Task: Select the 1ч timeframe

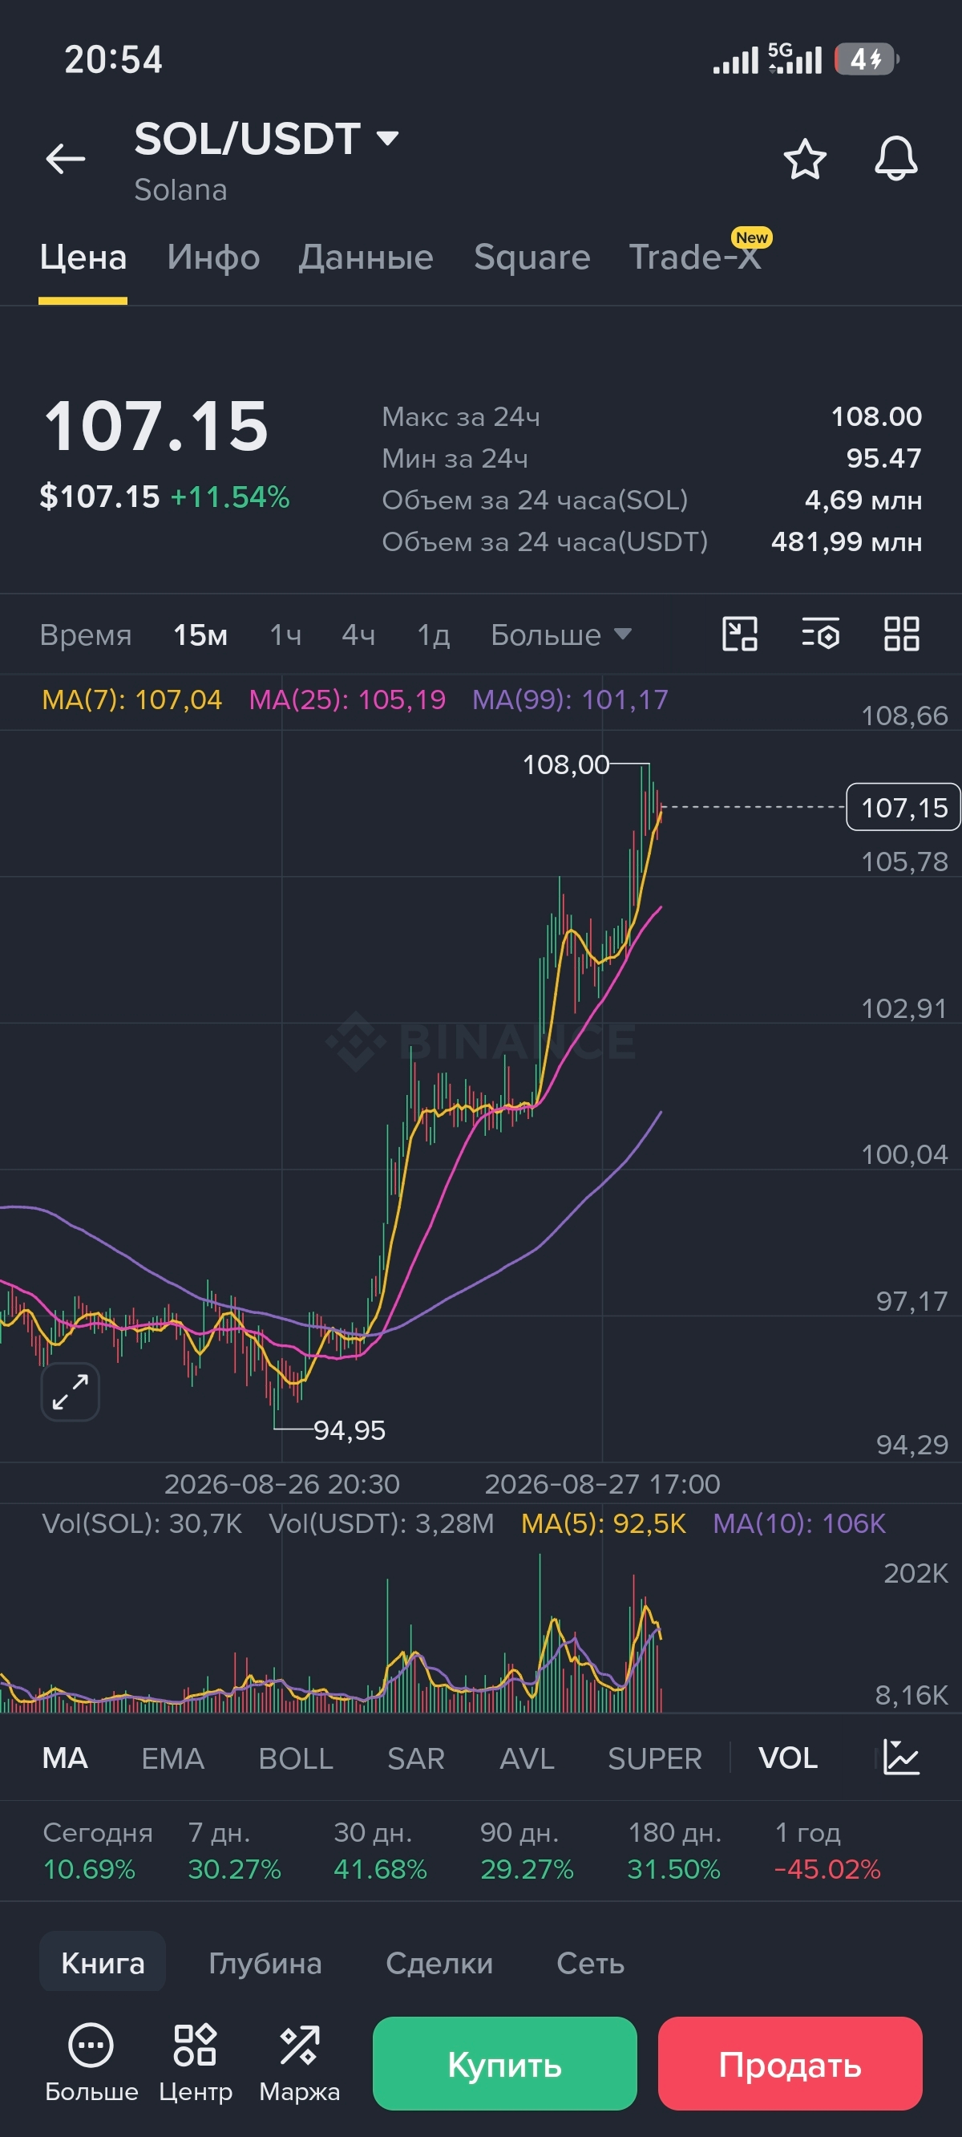Action: pyautogui.click(x=285, y=635)
